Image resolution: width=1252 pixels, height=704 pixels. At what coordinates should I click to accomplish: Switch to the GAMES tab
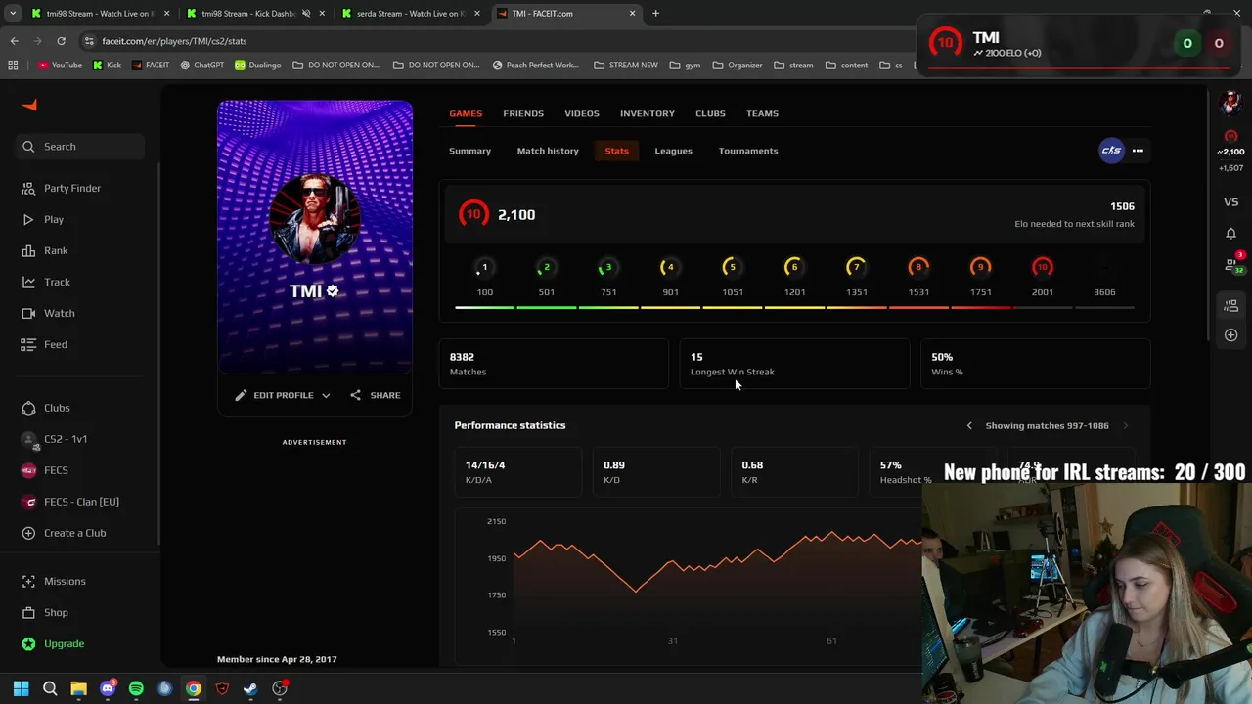tap(466, 113)
